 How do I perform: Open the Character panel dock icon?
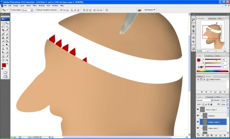click(193, 38)
